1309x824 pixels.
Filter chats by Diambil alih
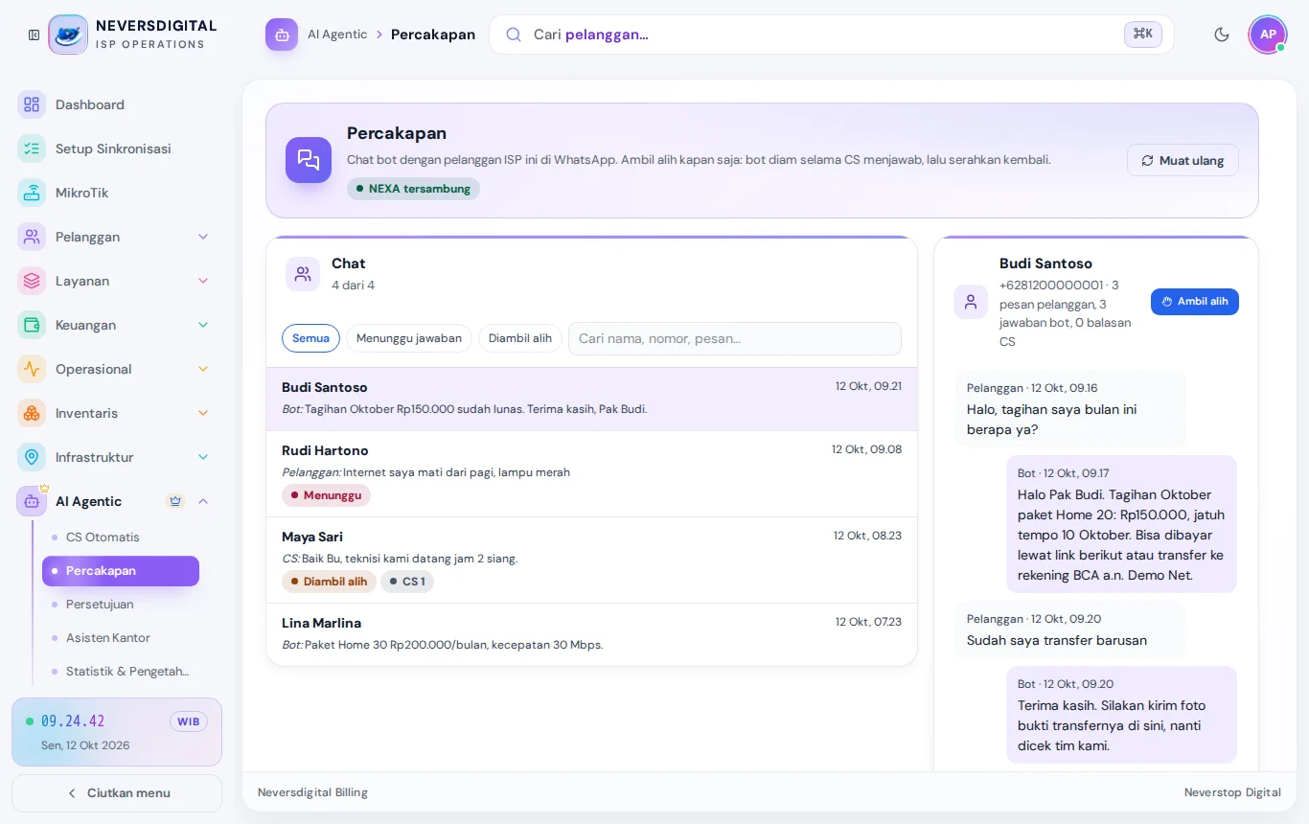(x=520, y=338)
